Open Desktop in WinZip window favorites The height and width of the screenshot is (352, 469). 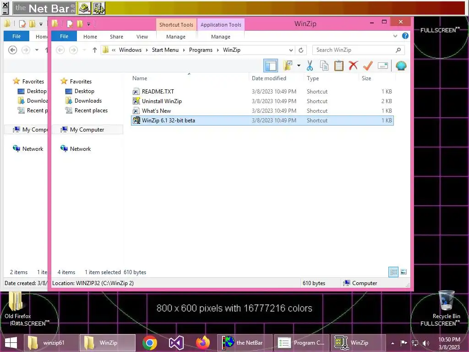pos(80,91)
